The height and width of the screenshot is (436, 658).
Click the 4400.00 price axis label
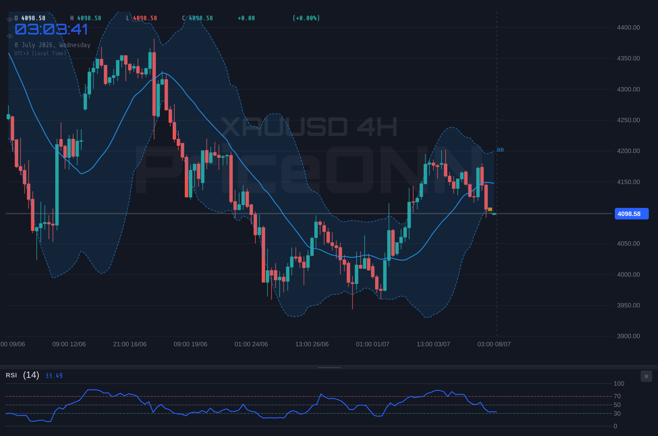click(628, 28)
